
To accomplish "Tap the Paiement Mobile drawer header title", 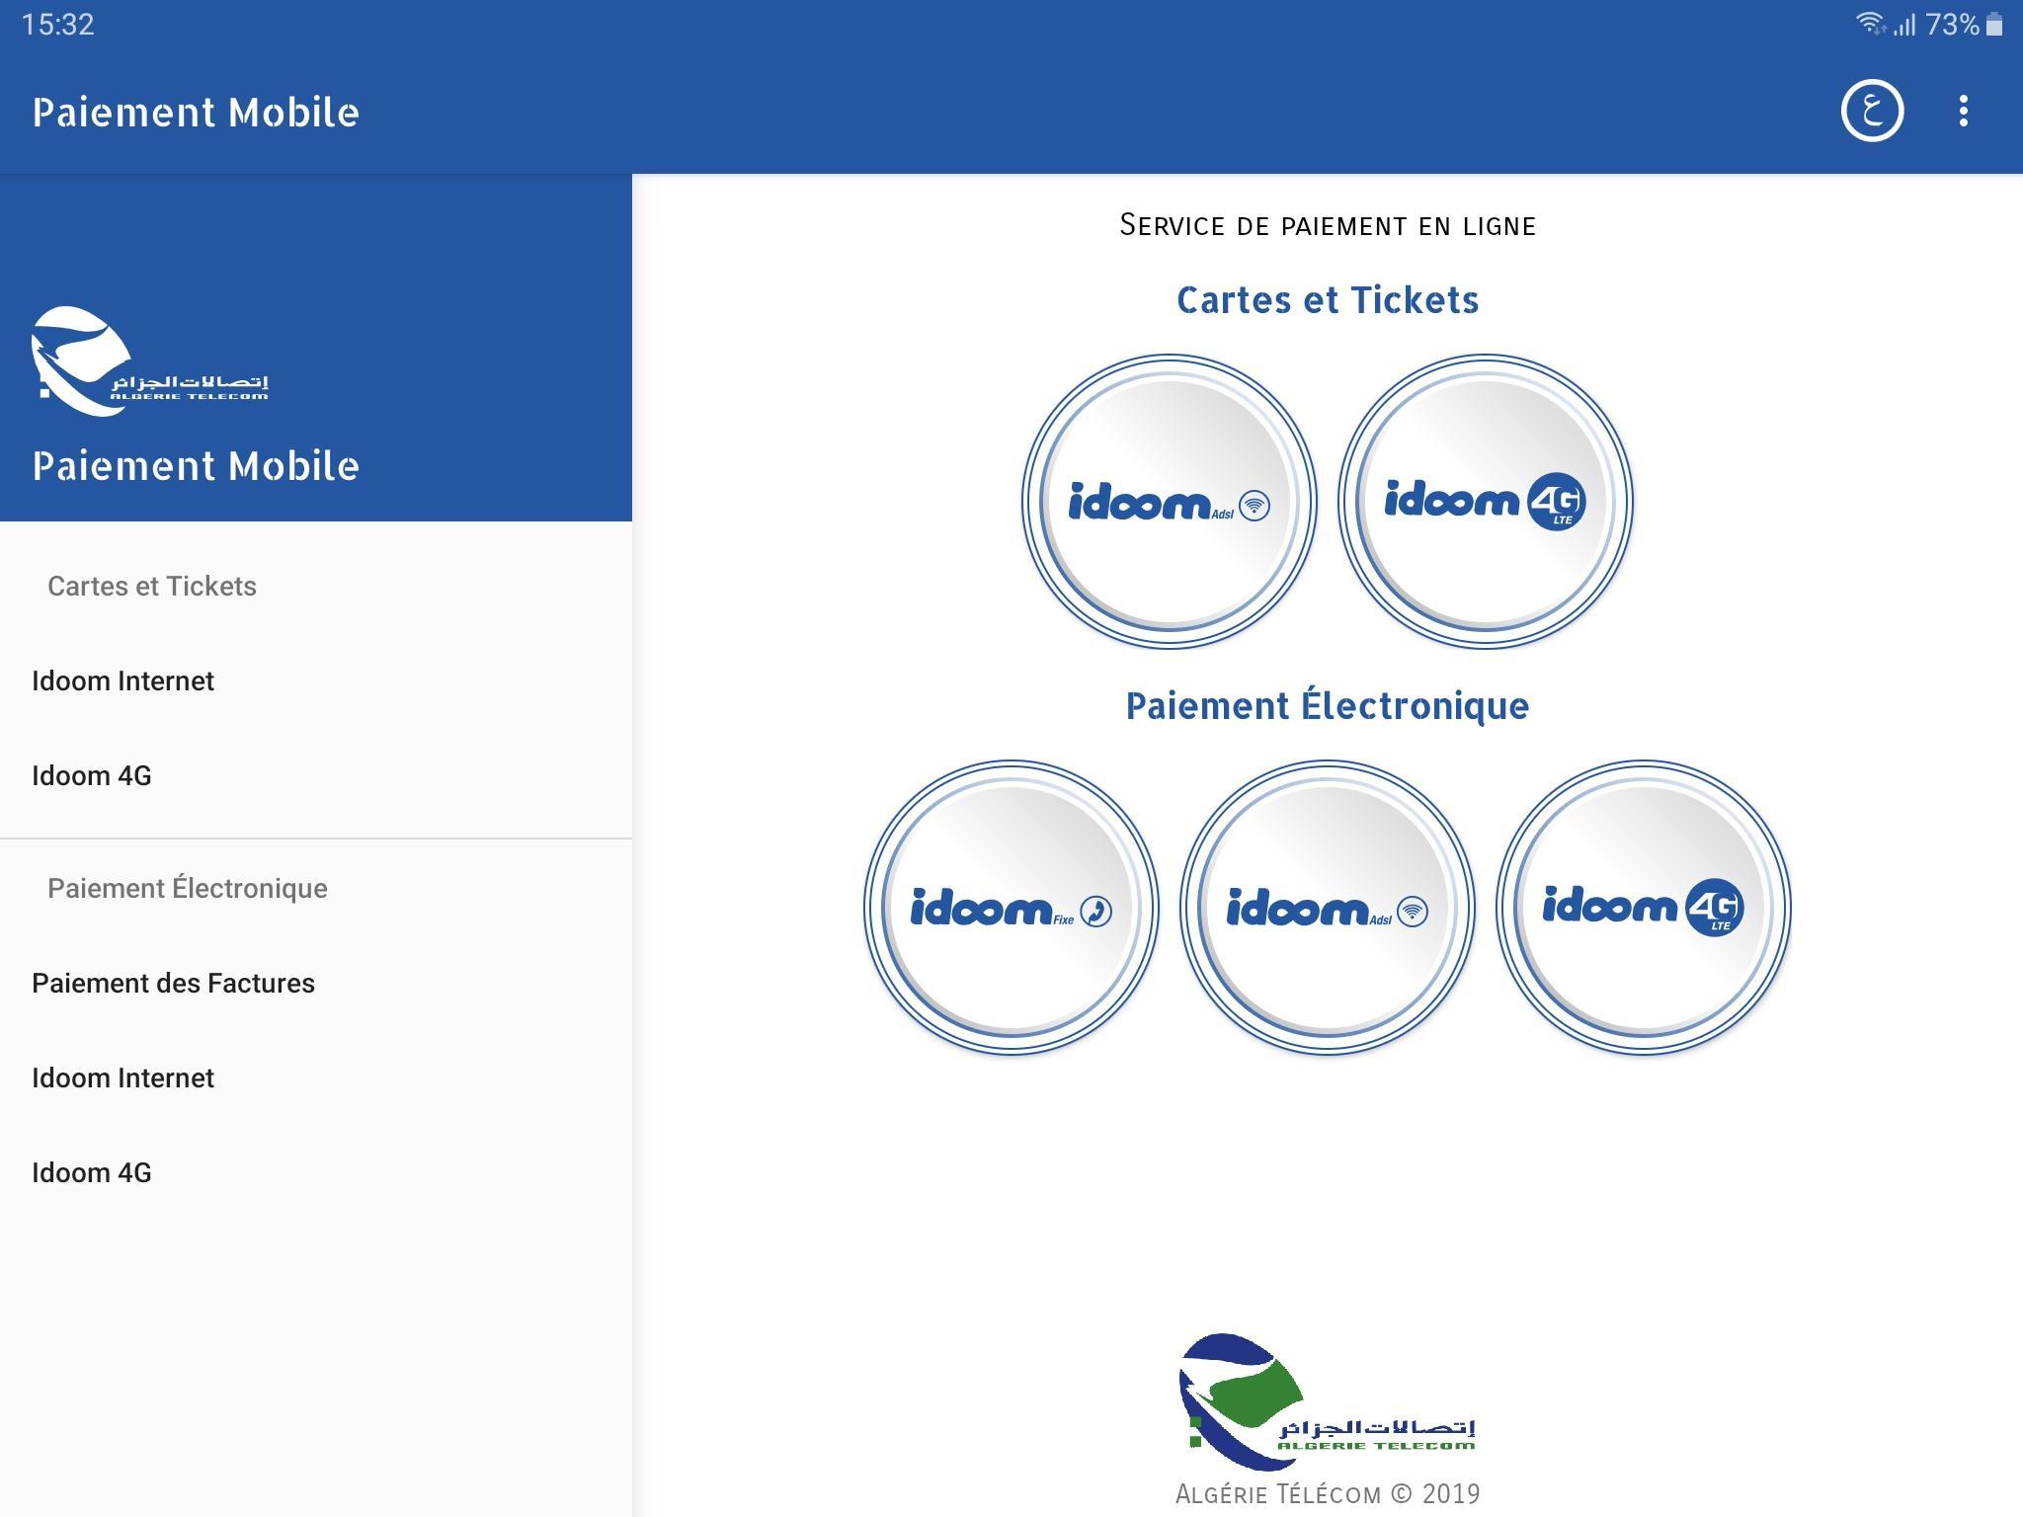I will tap(196, 465).
